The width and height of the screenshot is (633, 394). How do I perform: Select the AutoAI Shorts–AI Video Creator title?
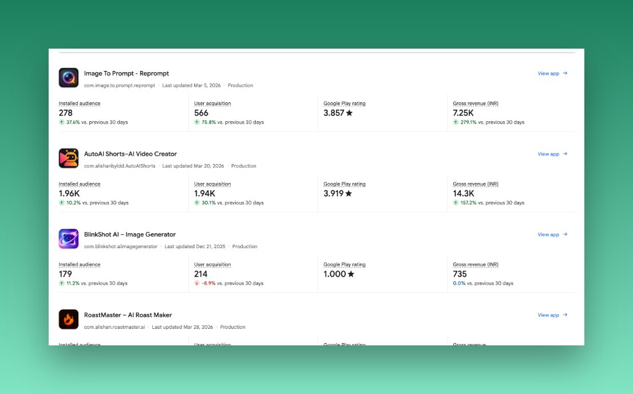(x=130, y=154)
